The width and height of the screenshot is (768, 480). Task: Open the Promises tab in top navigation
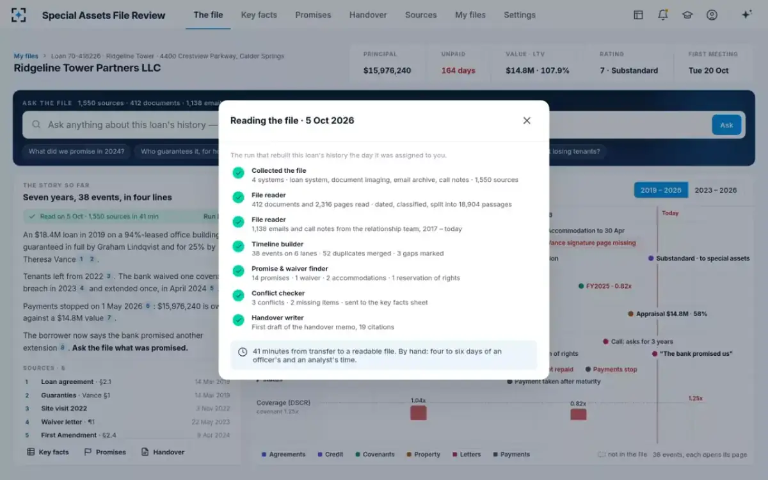click(313, 15)
